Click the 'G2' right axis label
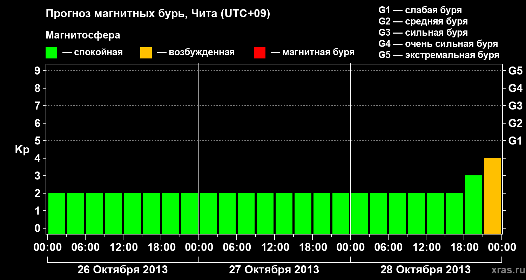Image resolution: width=526 pixels, height=280 pixels. coord(515,123)
